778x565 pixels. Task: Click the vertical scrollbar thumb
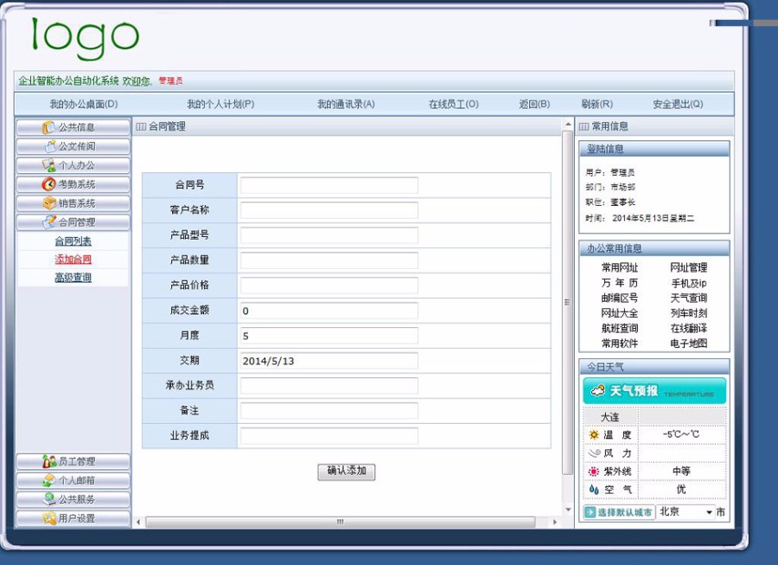[x=568, y=302]
